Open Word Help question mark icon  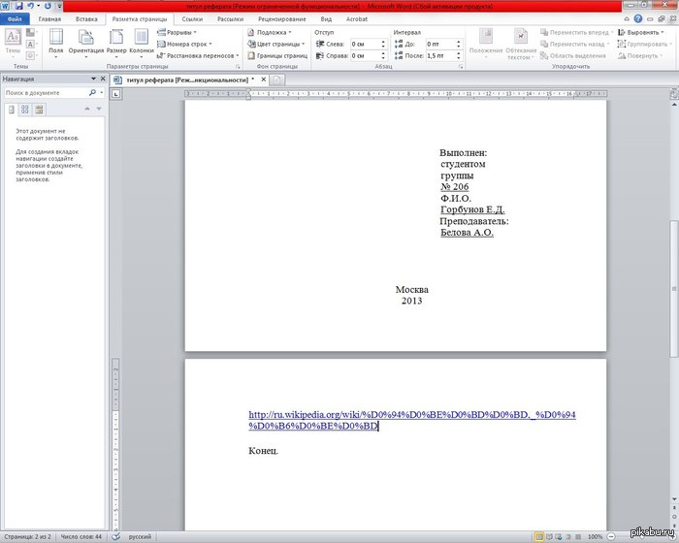[638, 18]
